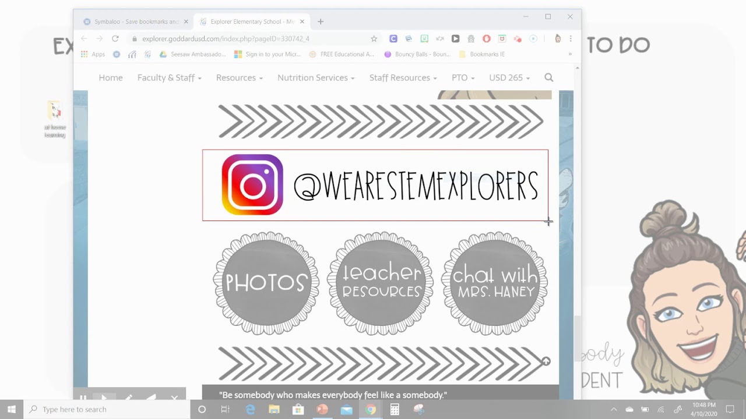Expand the USD 265 dropdown
746x419 pixels.
509,77
